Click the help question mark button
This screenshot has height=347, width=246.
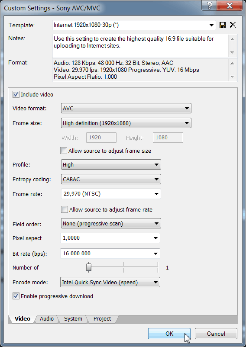coord(210,5)
